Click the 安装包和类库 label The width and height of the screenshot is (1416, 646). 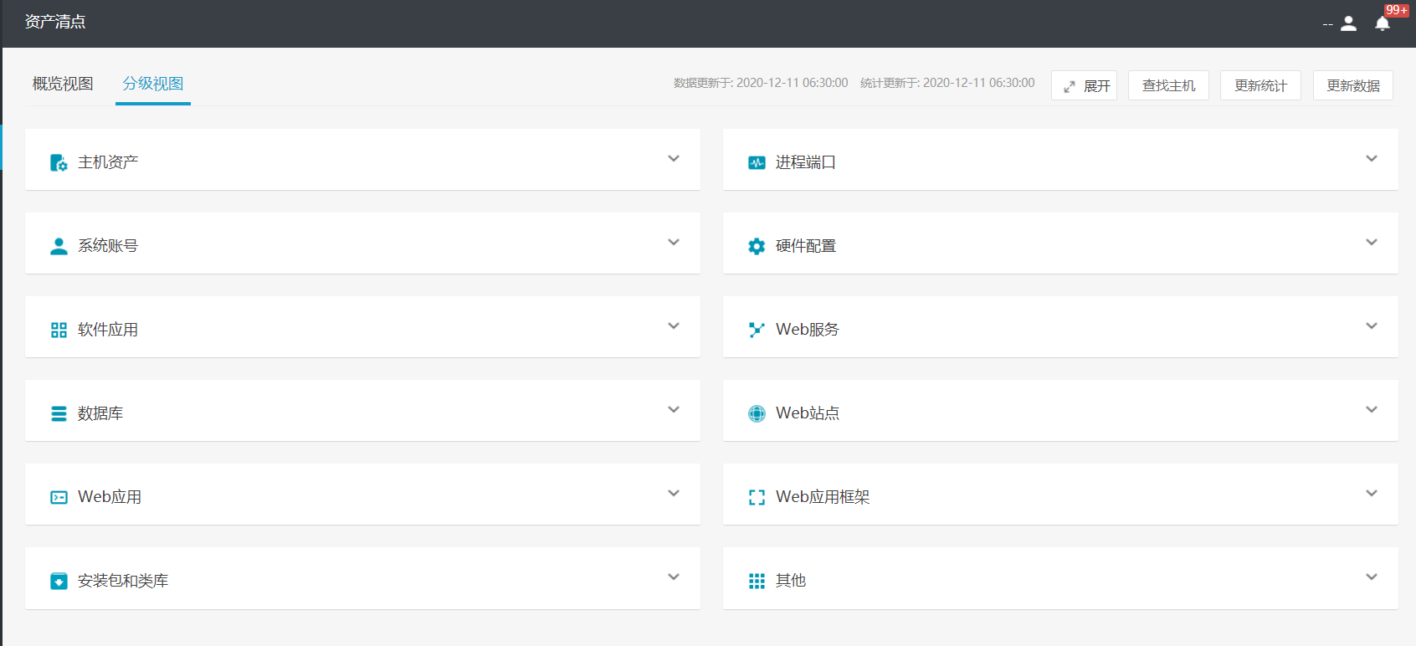pos(123,581)
